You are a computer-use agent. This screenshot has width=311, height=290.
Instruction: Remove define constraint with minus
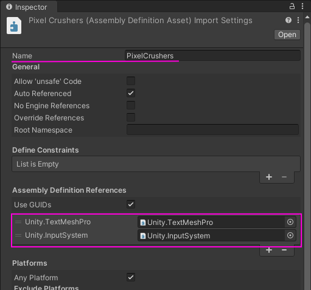click(x=284, y=177)
